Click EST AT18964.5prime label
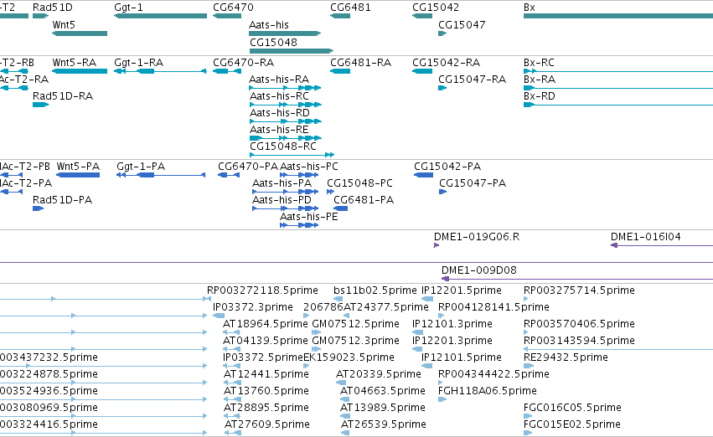Viewport: 713px width, 437px height. [266, 324]
